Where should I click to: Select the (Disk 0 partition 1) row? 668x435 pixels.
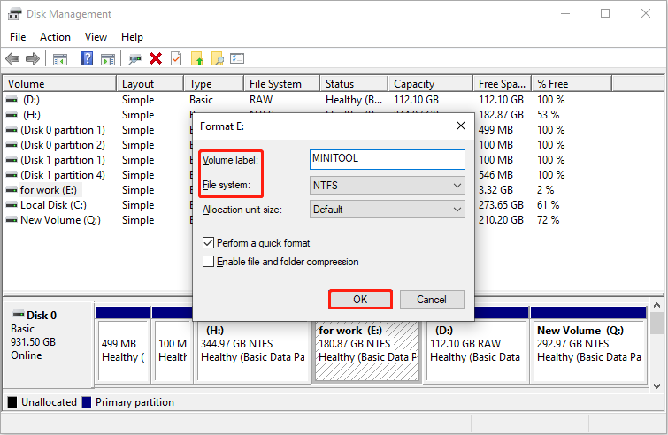(63, 130)
